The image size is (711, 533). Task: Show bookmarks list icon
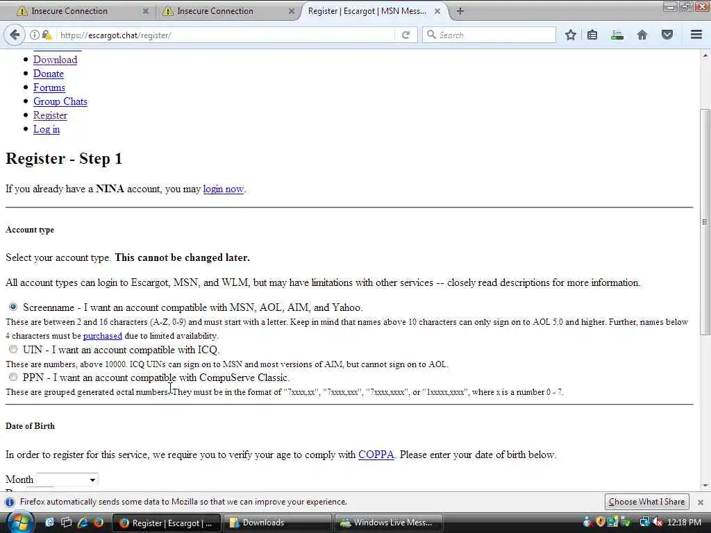coord(592,35)
